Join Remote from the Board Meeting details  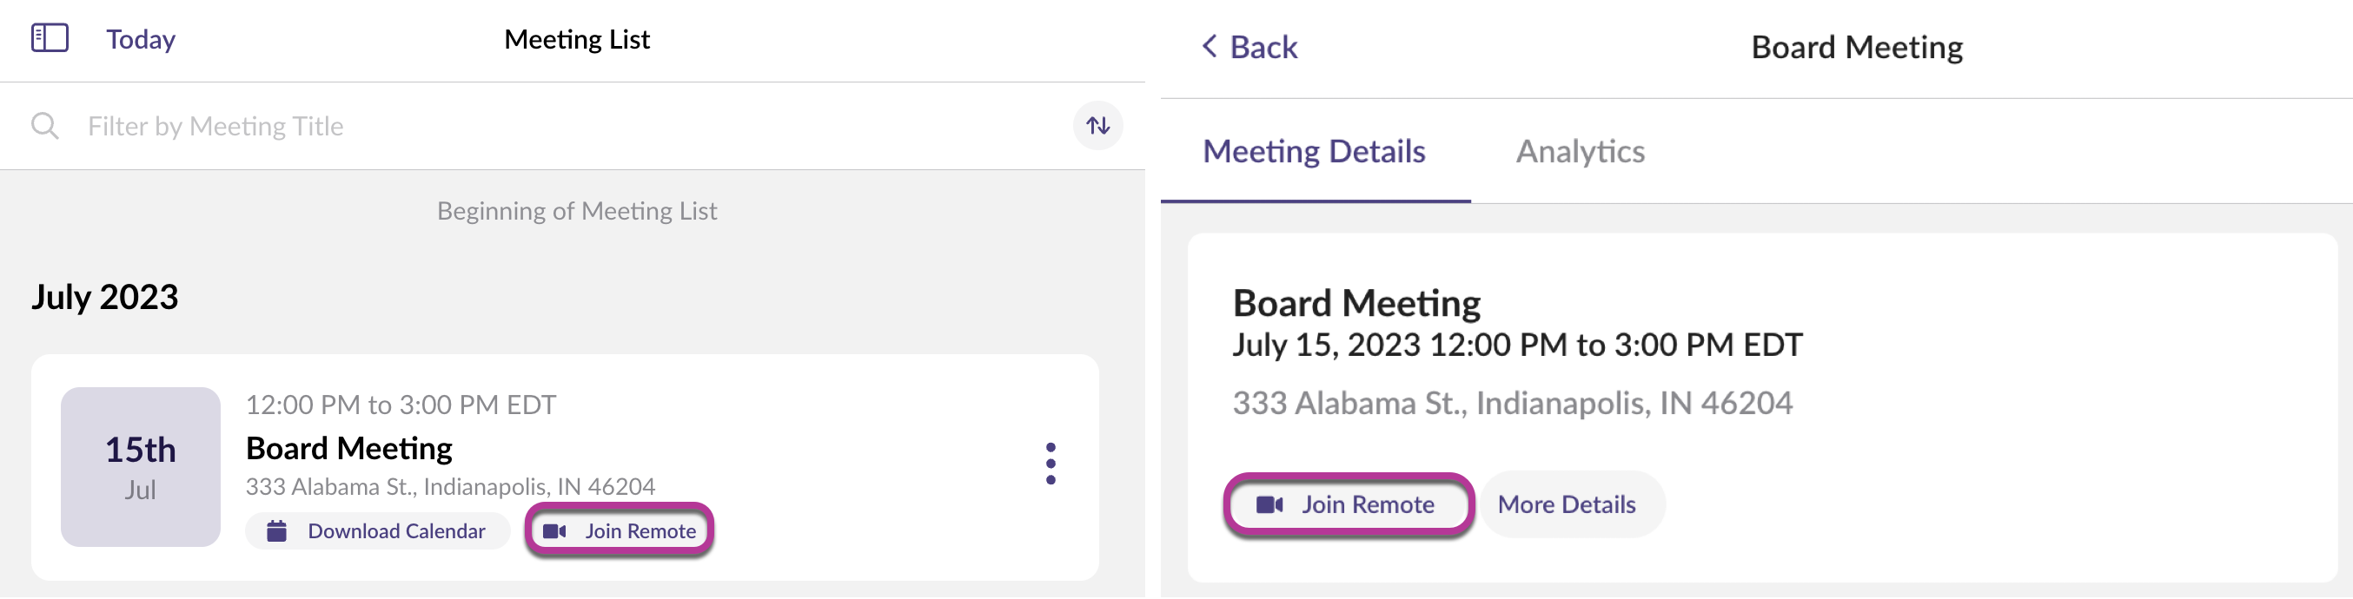tap(1349, 505)
